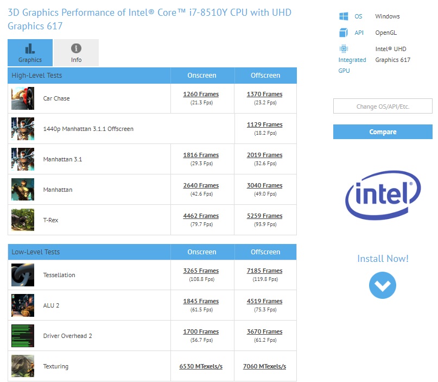438x382 pixels.
Task: Open the Texturing thumbnail
Action: coord(23,366)
